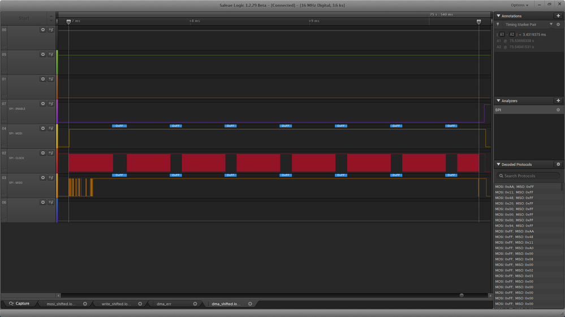Open the Start button stepper arrows
The height and width of the screenshot is (317, 565).
coord(51,18)
